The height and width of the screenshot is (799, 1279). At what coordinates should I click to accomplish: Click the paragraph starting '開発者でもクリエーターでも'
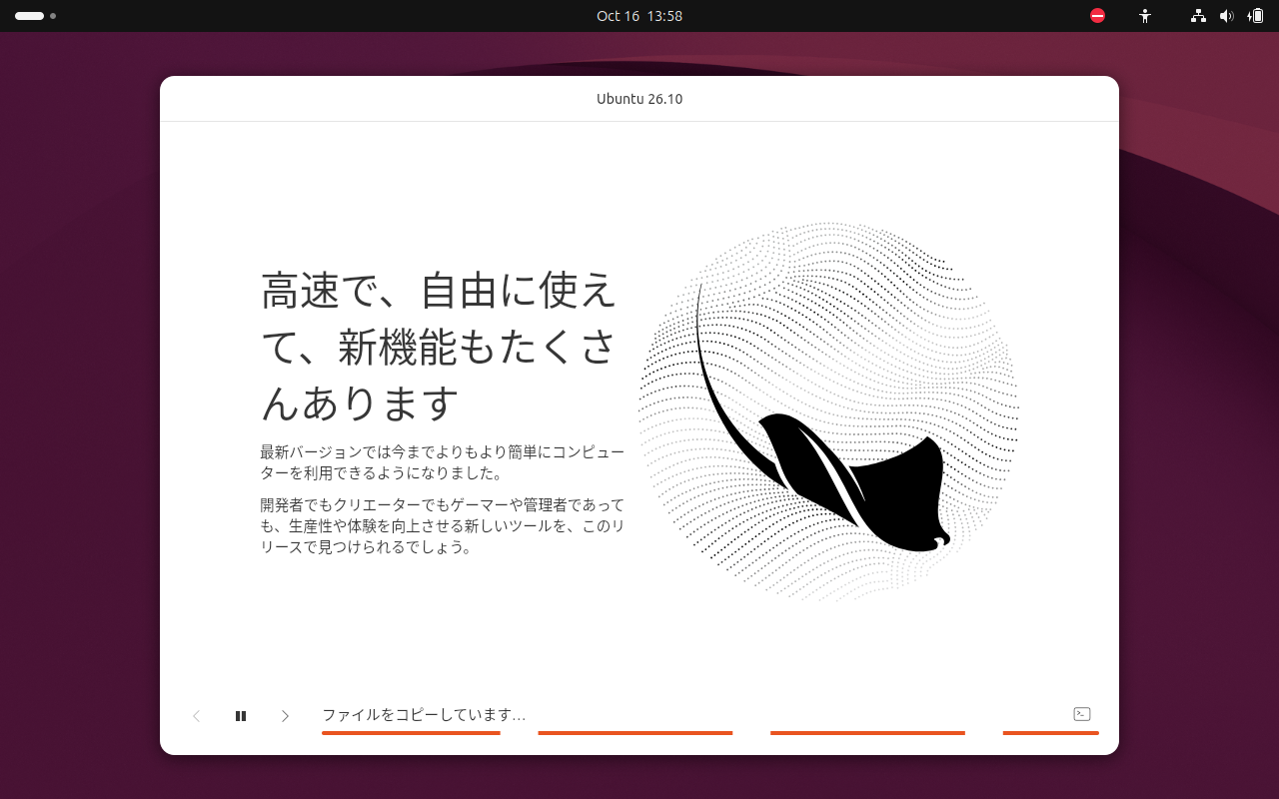click(443, 526)
